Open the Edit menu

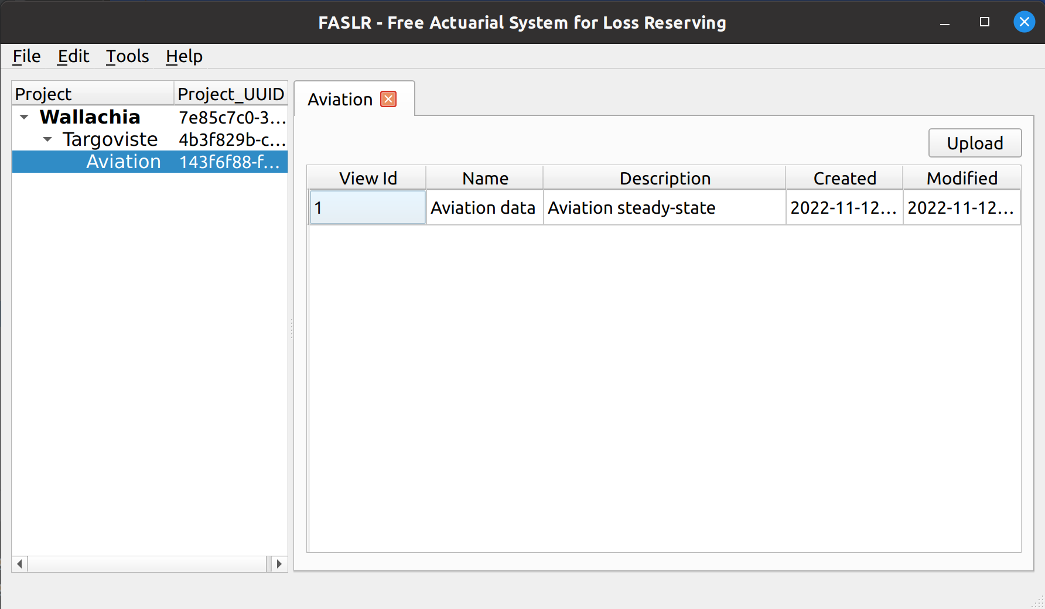coord(73,56)
